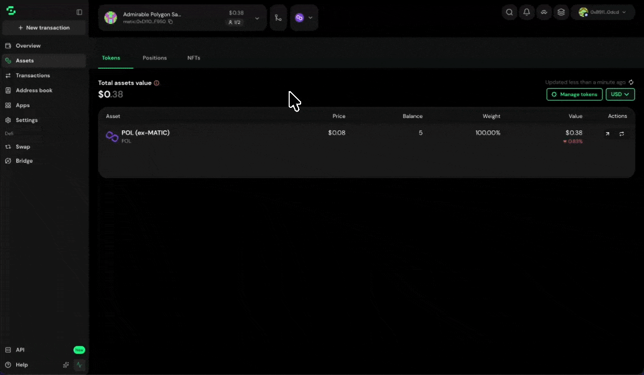
Task: Open the search icon in top bar
Action: [x=510, y=12]
